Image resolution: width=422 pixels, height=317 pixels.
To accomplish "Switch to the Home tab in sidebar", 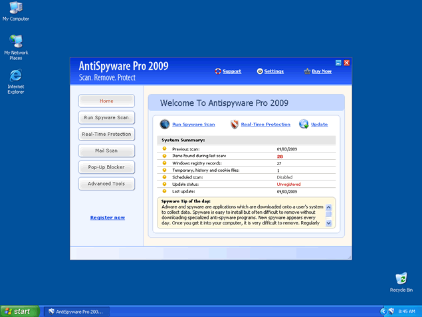I will (106, 101).
